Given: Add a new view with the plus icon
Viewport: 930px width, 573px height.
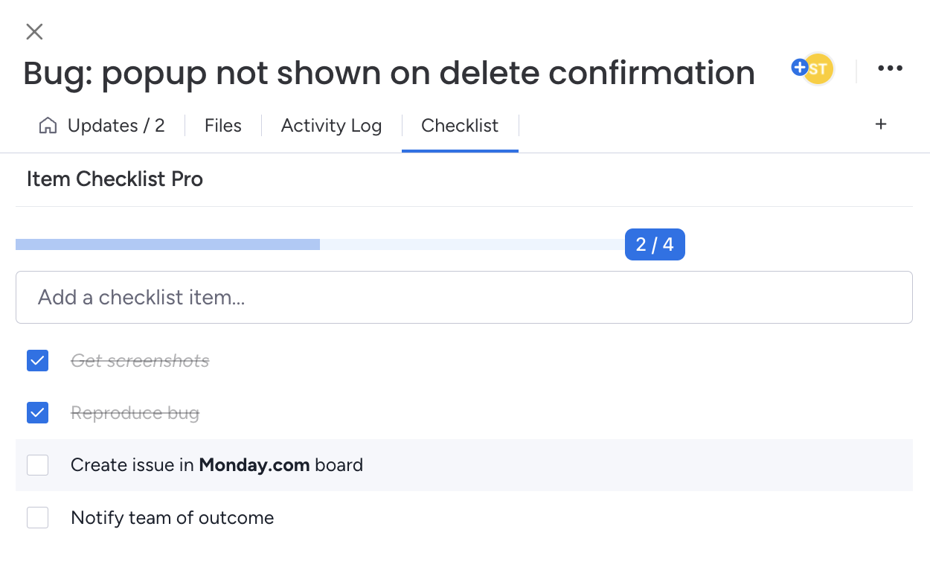Looking at the screenshot, I should point(881,124).
